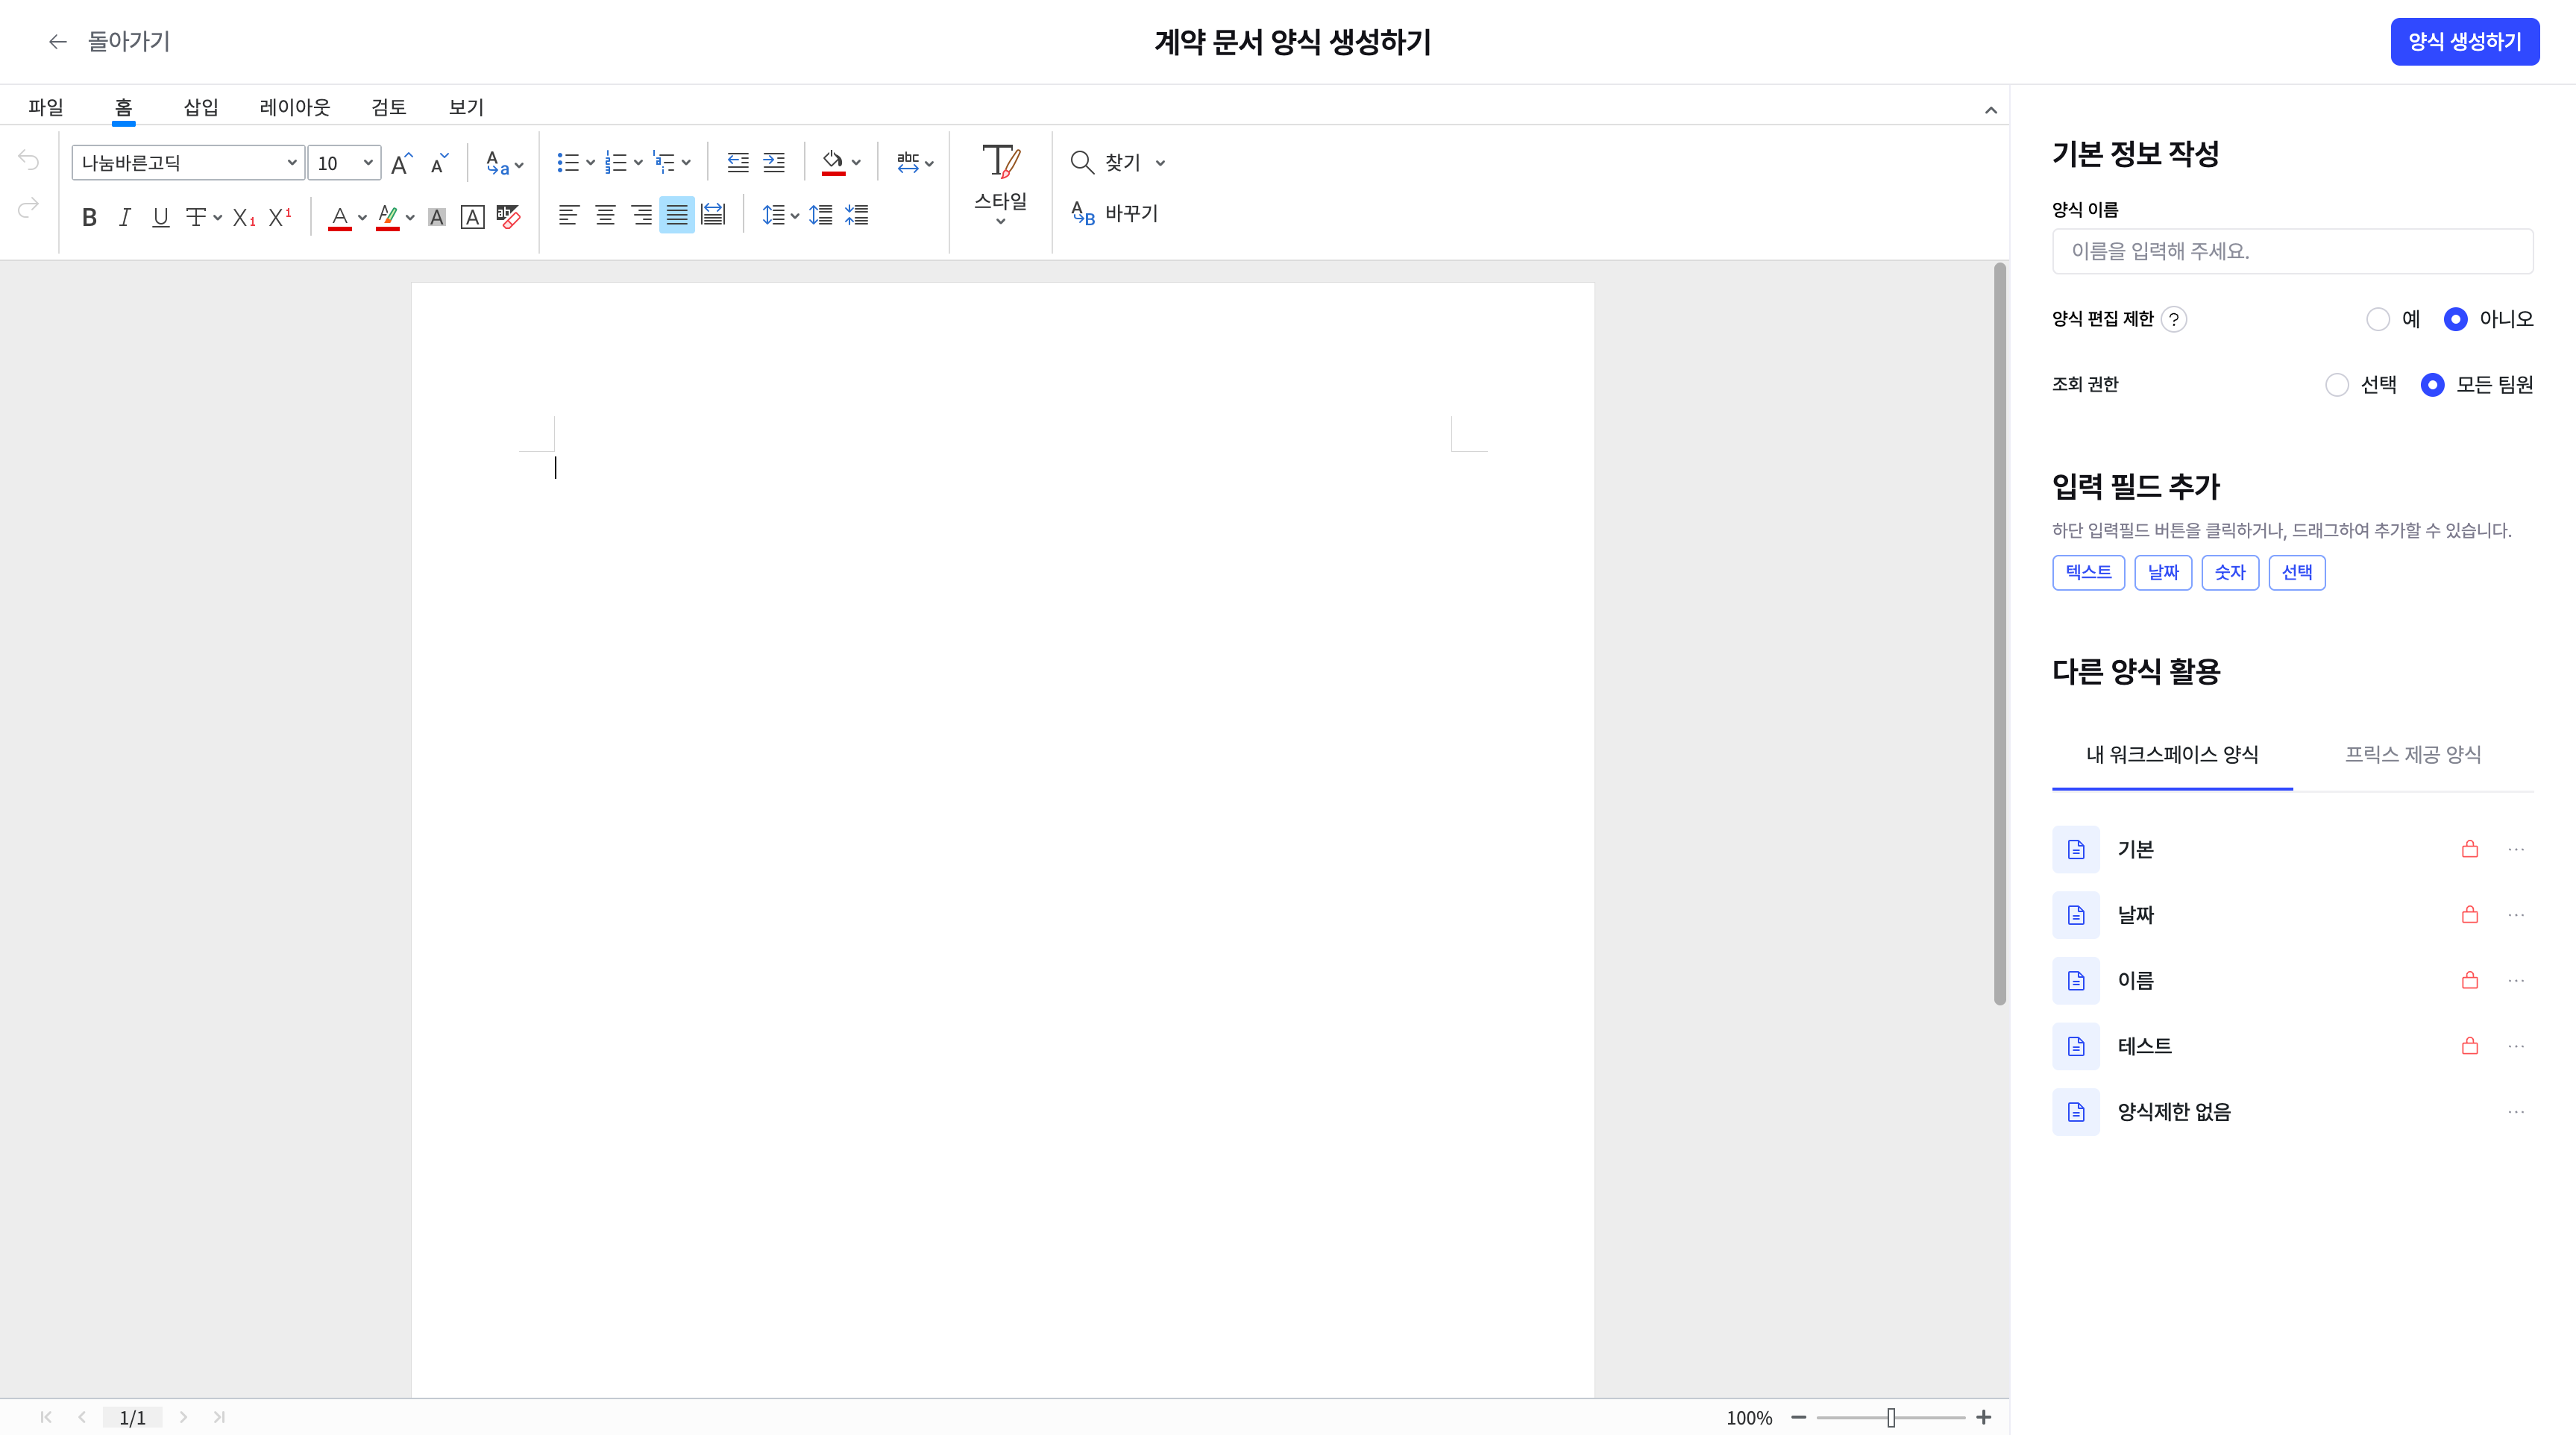The width and height of the screenshot is (2576, 1435).
Task: Apply character shading icon
Action: pos(437,217)
